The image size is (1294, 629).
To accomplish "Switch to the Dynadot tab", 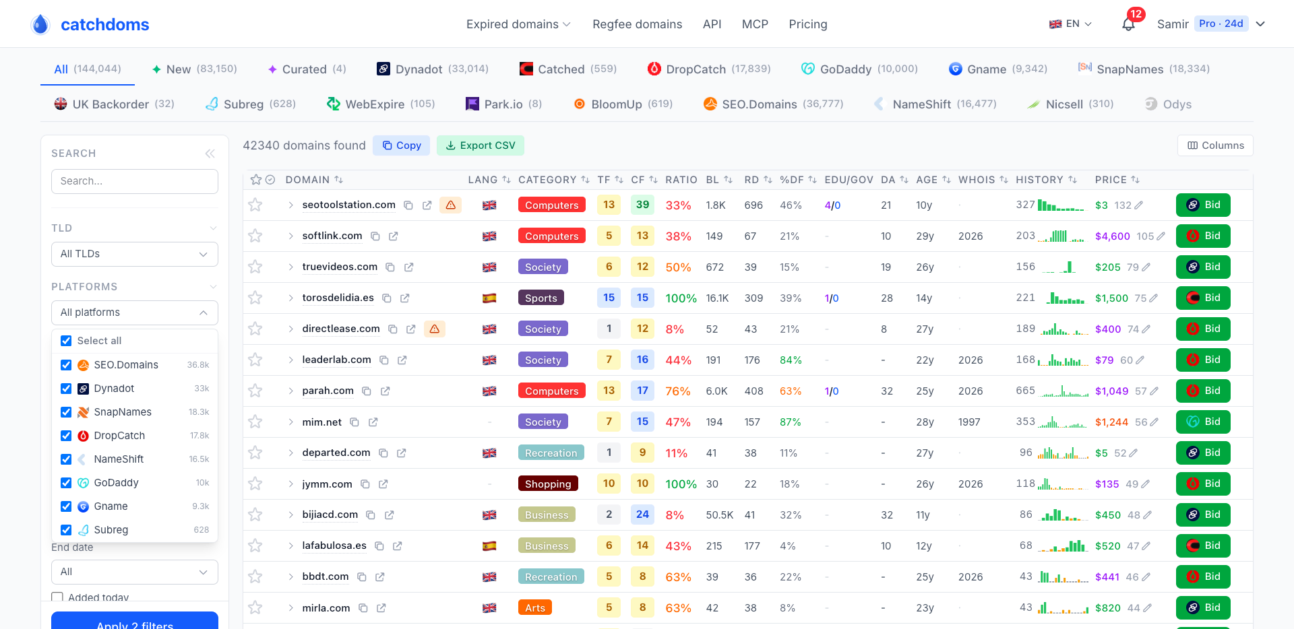I will tap(433, 69).
